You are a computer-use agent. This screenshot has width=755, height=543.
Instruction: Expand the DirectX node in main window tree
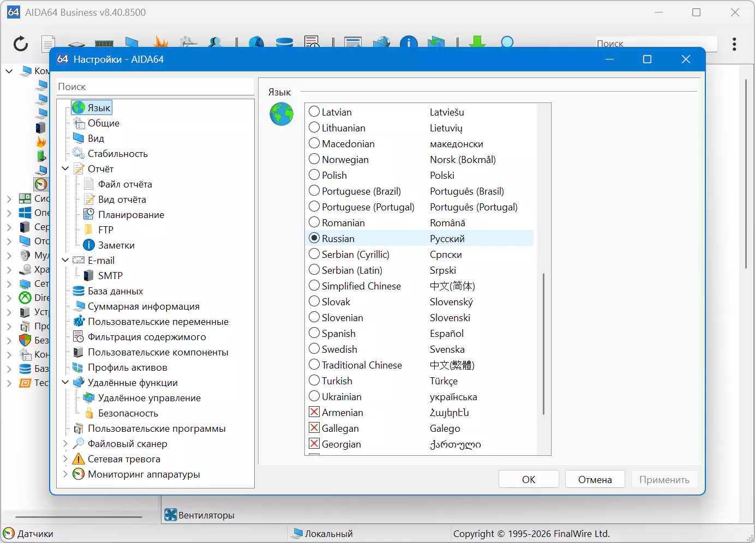point(9,298)
